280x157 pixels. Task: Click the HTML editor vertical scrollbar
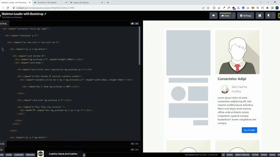139,46
